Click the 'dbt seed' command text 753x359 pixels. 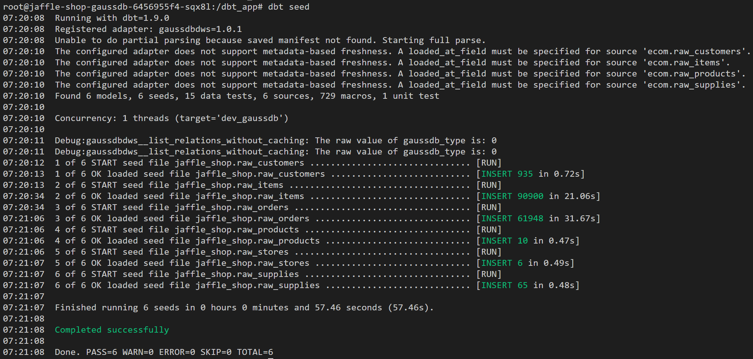[x=289, y=7]
